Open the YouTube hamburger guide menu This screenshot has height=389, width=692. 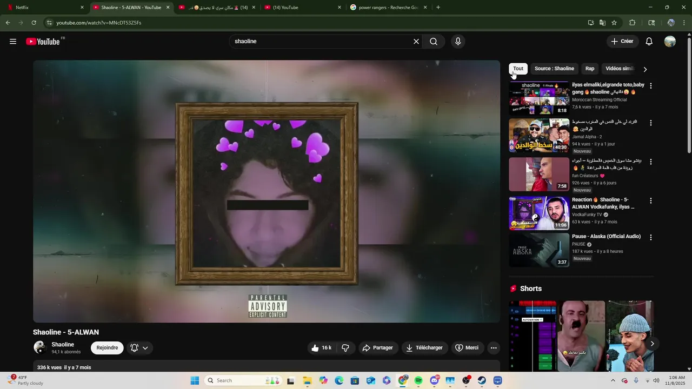coord(13,42)
